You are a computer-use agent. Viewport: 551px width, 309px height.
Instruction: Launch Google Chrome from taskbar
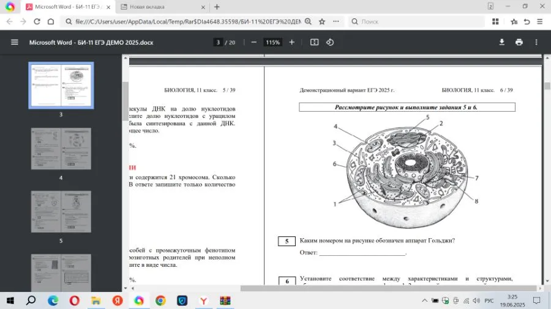coord(160,300)
